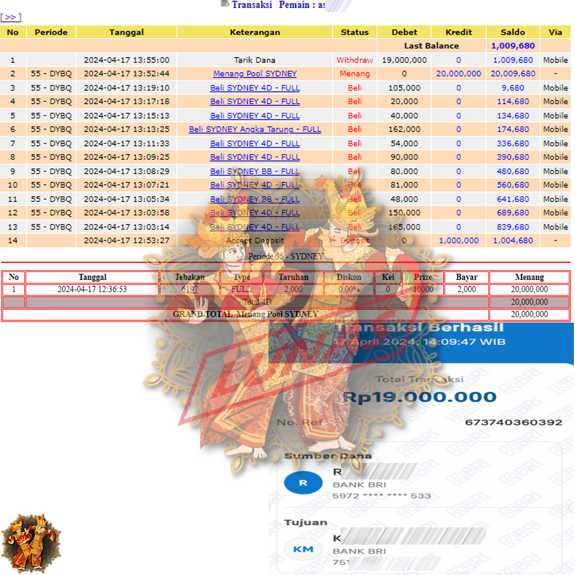Click Beli SYDNEY 4D link in row 7
The width and height of the screenshot is (575, 575).
coord(255,144)
